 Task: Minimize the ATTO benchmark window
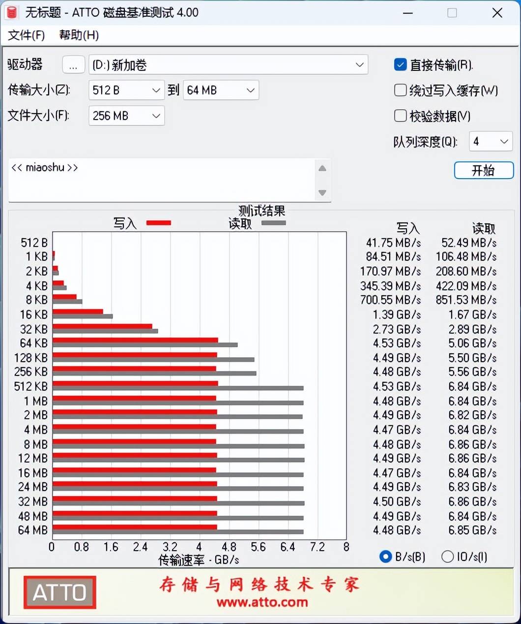click(x=407, y=13)
